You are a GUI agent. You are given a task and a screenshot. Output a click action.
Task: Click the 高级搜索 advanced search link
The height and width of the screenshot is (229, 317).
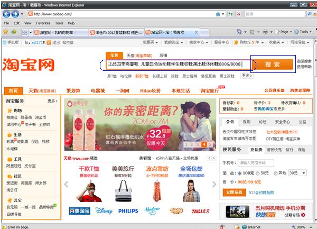point(304,61)
